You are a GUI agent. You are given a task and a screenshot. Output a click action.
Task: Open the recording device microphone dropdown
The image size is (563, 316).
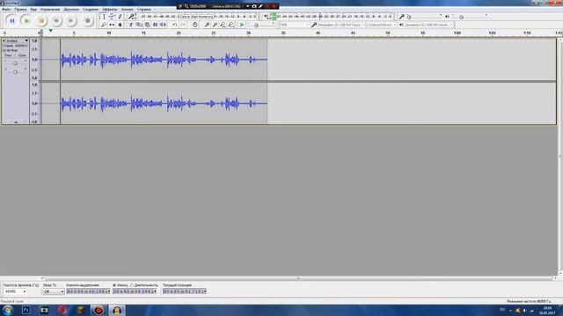[x=341, y=25]
